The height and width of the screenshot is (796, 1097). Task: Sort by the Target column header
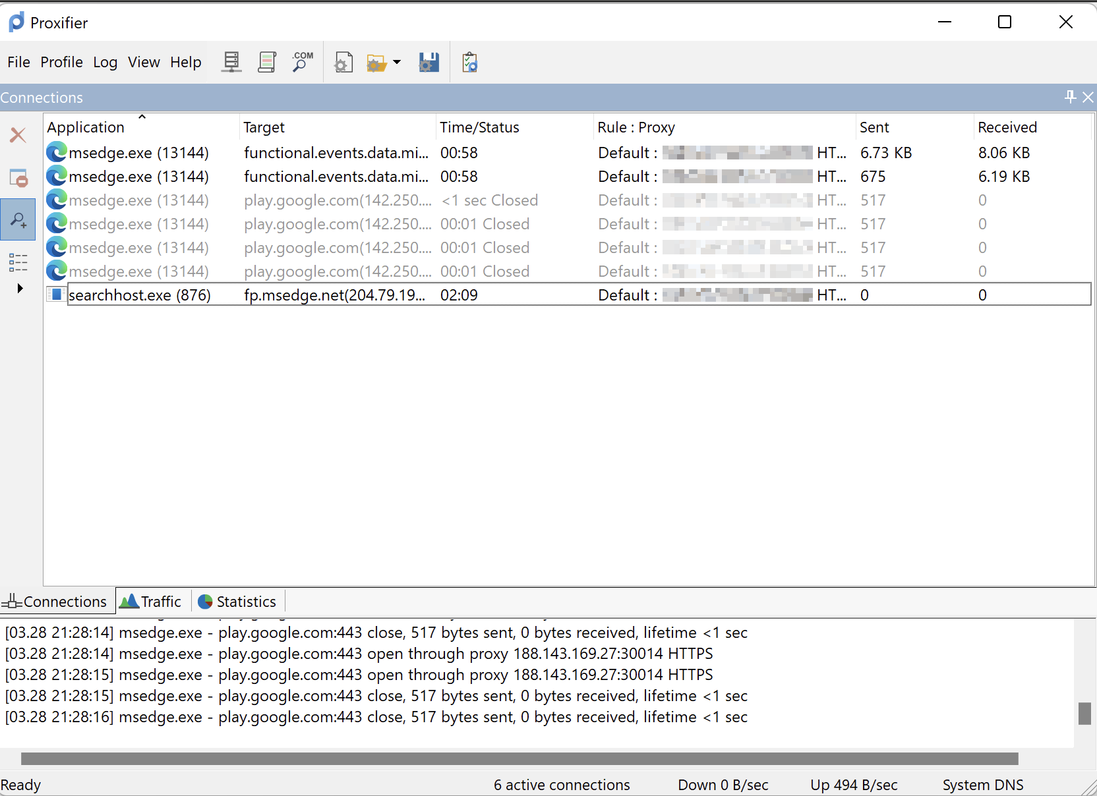point(338,127)
